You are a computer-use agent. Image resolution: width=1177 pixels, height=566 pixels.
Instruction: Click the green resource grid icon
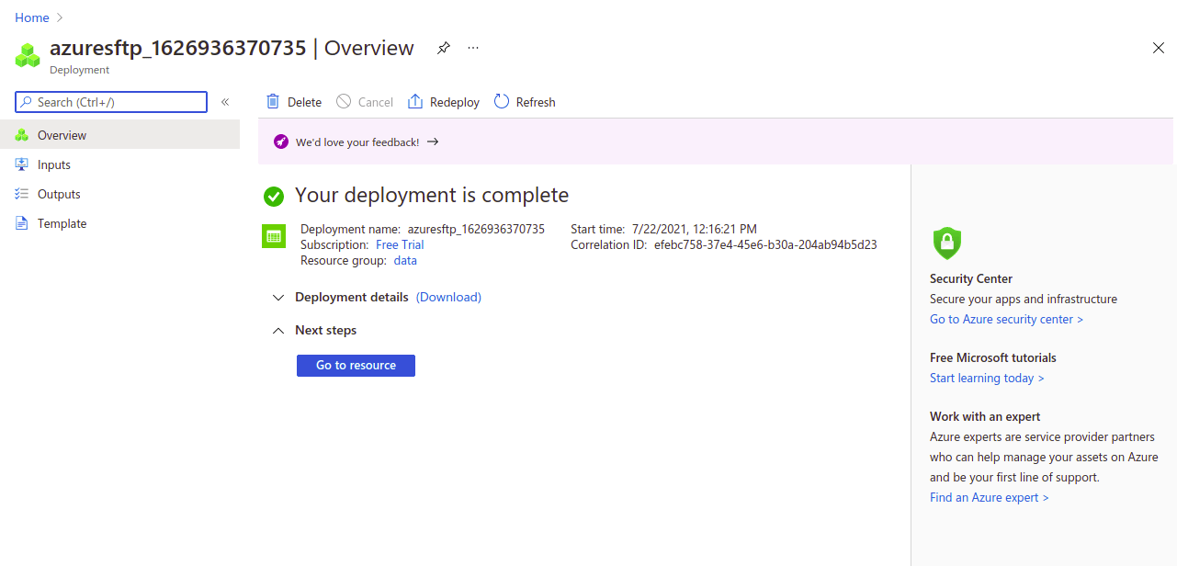273,236
